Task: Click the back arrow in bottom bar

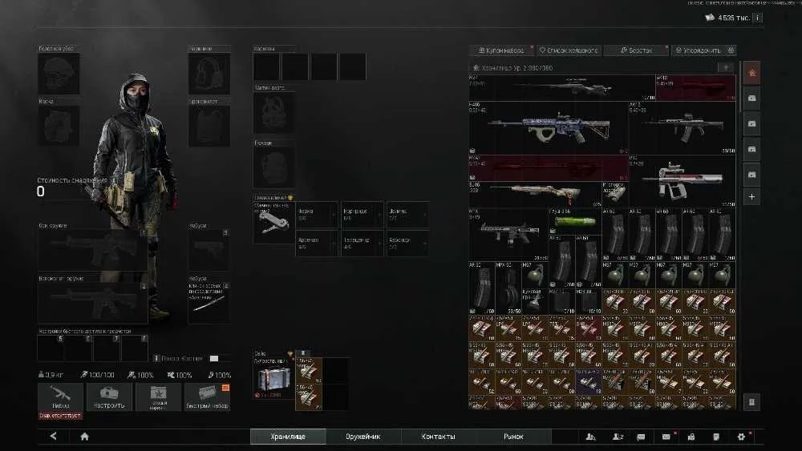Action: (53, 437)
